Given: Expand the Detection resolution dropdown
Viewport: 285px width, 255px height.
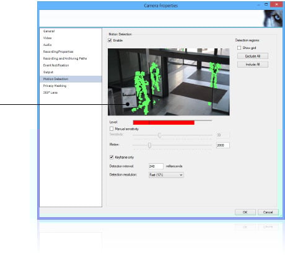Looking at the screenshot, I should click(x=166, y=175).
